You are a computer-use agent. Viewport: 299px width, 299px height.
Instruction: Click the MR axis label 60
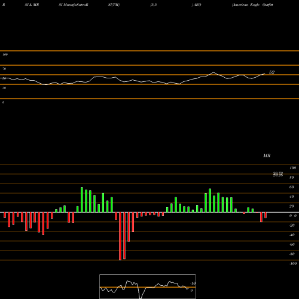coord(291,187)
